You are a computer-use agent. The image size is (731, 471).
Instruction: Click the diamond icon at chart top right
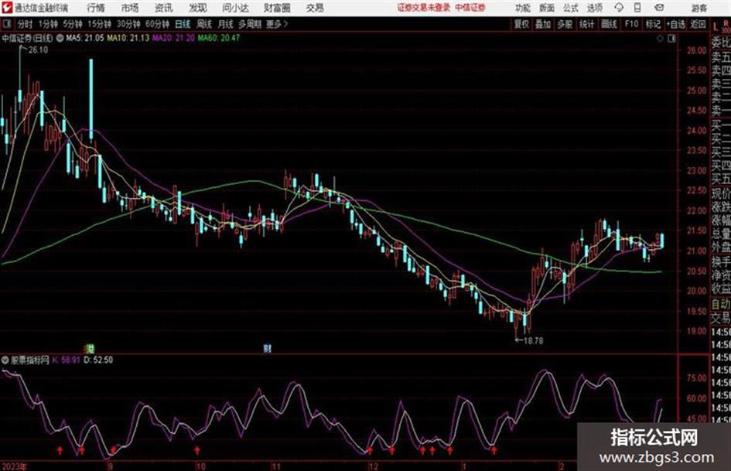pyautogui.click(x=660, y=39)
